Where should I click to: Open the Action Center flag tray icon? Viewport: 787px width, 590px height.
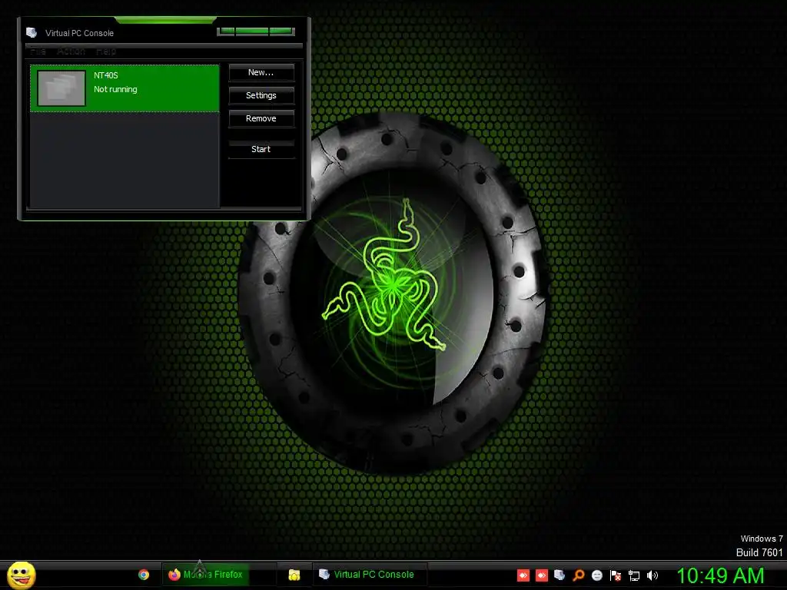(x=616, y=575)
